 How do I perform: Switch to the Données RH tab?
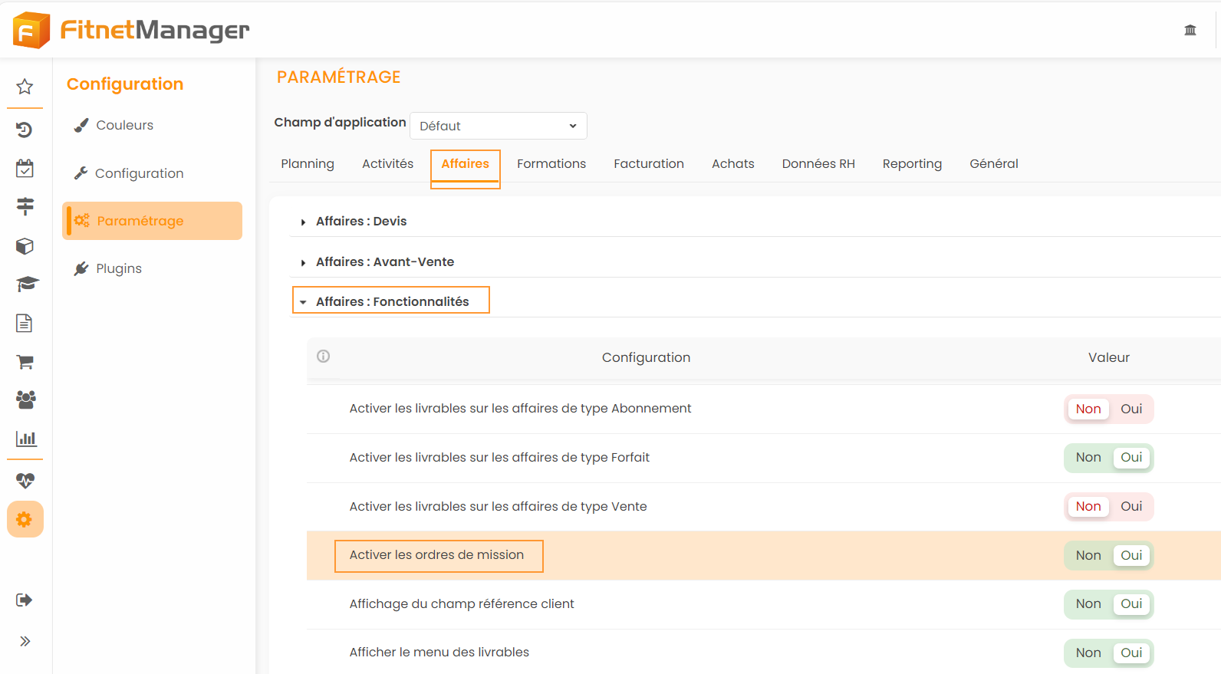(818, 164)
